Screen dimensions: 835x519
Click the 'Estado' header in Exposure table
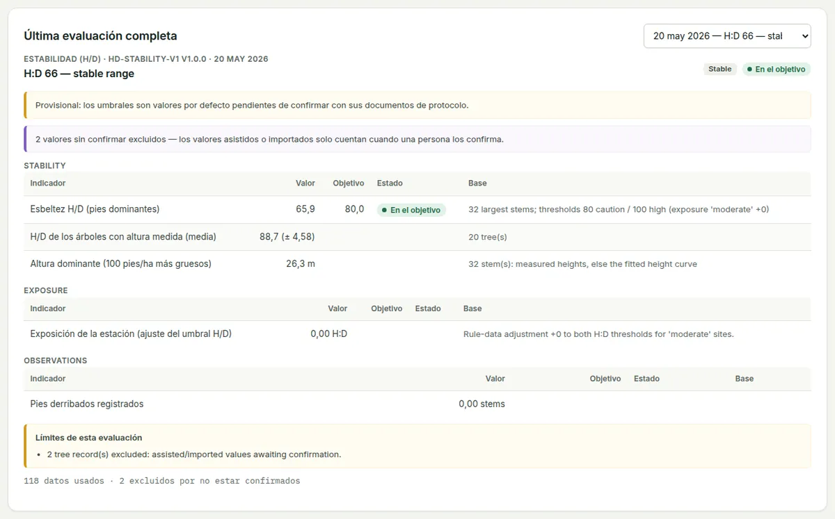pos(428,308)
